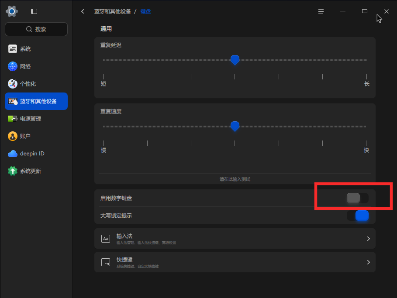This screenshot has width=397, height=298.
Task: Click the 键盘 breadcrumb link
Action: pos(145,11)
